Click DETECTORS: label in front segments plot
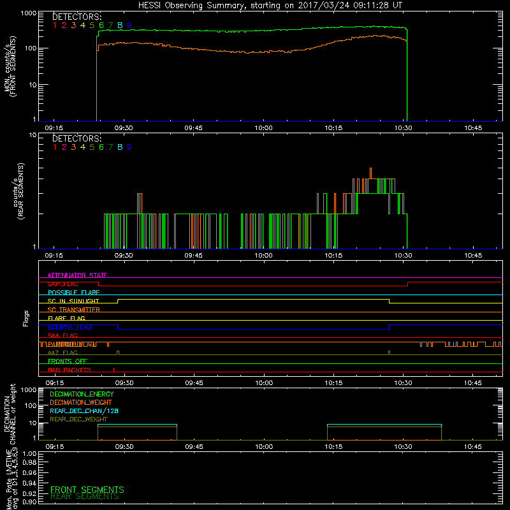Image resolution: width=510 pixels, height=510 pixels. (76, 17)
